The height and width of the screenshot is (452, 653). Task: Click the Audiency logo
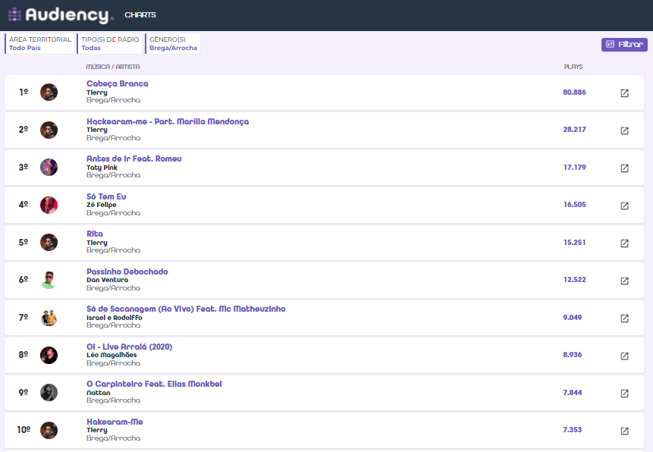point(61,15)
